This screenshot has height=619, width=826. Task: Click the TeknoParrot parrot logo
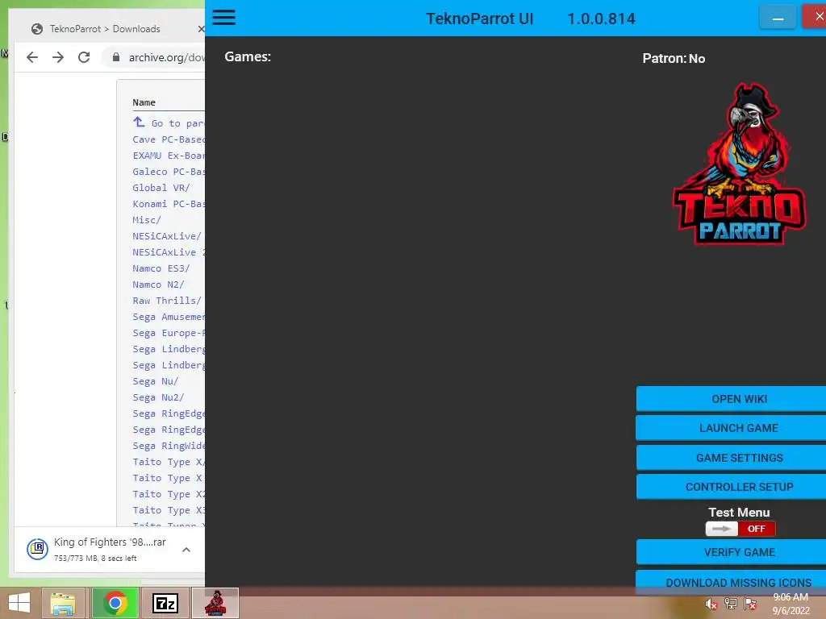(x=739, y=163)
